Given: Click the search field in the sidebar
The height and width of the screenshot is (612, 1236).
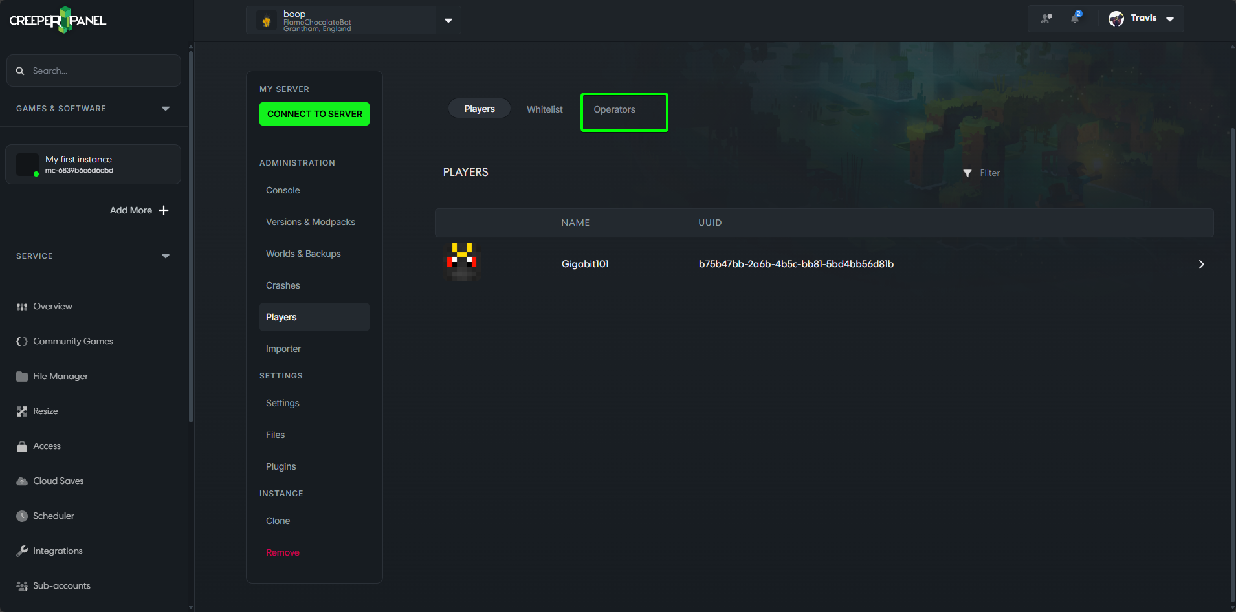Looking at the screenshot, I should click(x=93, y=70).
